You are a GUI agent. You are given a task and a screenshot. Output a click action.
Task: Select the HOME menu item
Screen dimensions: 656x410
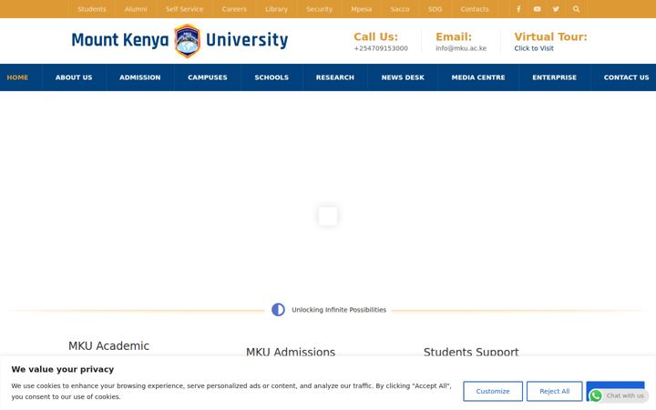[17, 77]
